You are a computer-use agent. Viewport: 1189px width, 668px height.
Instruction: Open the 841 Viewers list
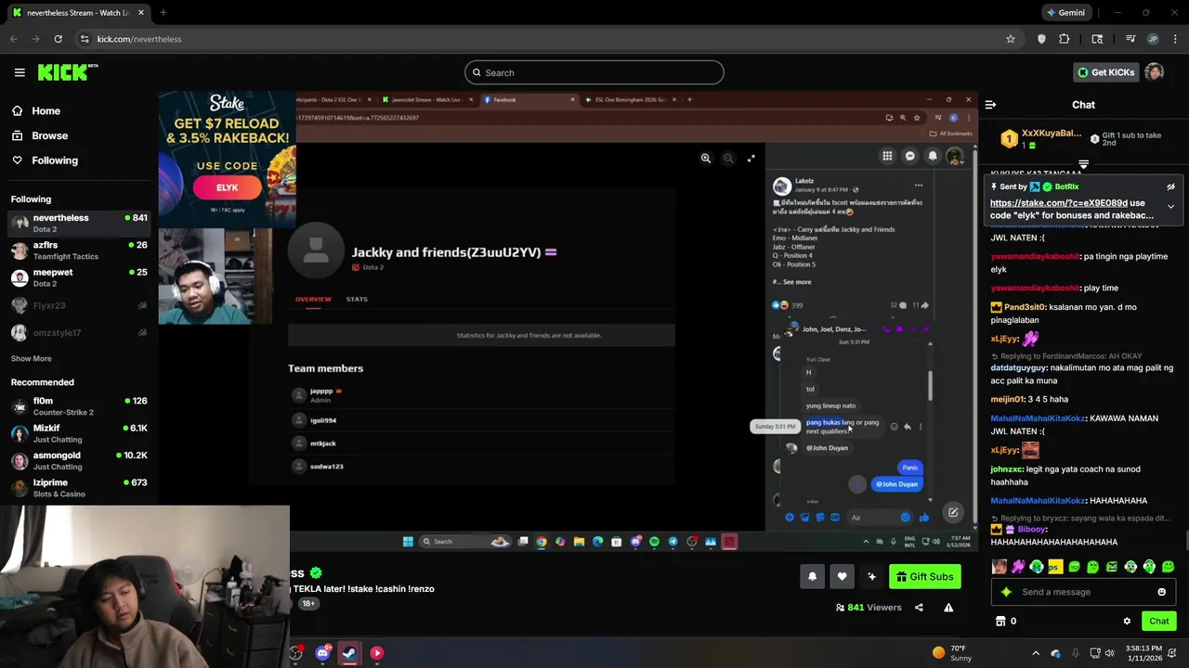click(869, 608)
